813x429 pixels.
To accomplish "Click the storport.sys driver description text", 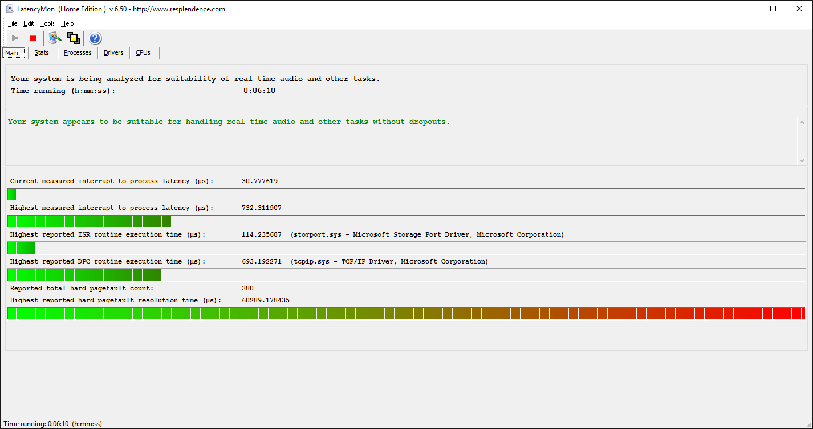I will coord(427,234).
